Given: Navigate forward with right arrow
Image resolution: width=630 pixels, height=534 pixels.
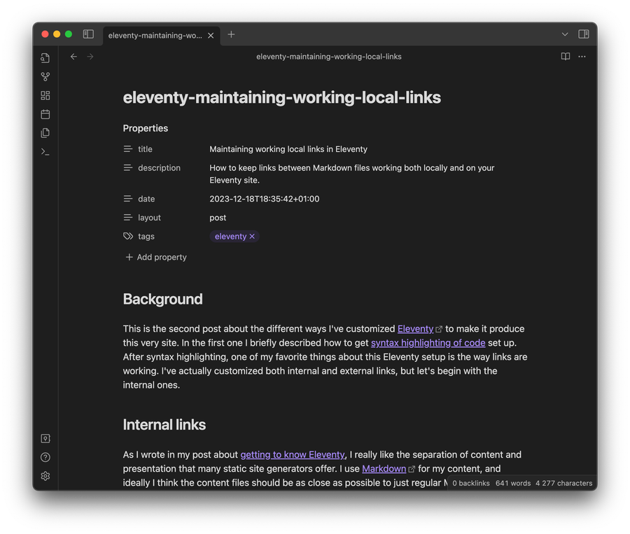Looking at the screenshot, I should 90,57.
